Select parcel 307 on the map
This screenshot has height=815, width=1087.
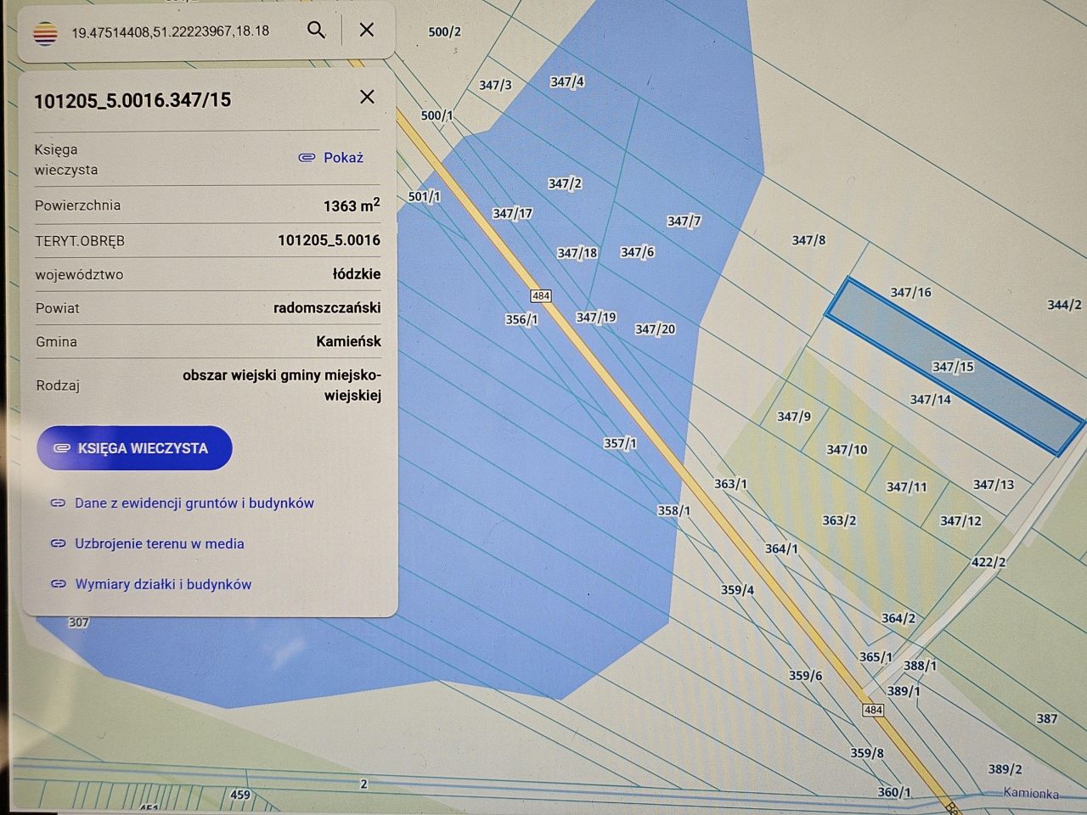click(x=79, y=622)
